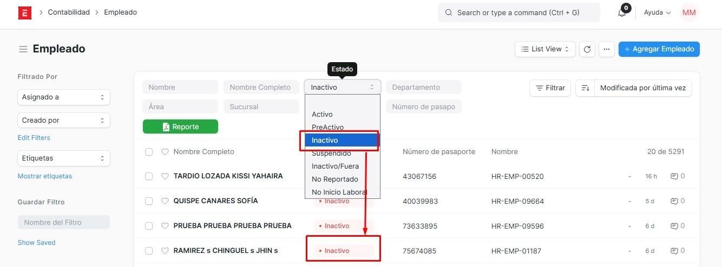Image resolution: width=722 pixels, height=267 pixels.
Task: Select the RAMIREZ s CHINGUEL s JHIN s checkbox
Action: pos(149,251)
